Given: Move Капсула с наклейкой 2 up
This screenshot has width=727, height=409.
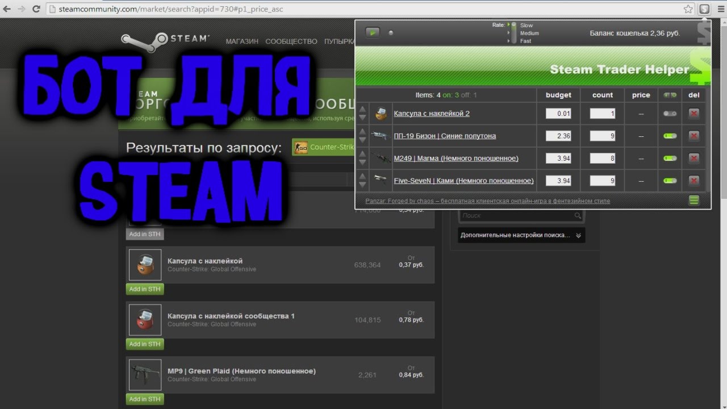Looking at the screenshot, I should (362, 109).
